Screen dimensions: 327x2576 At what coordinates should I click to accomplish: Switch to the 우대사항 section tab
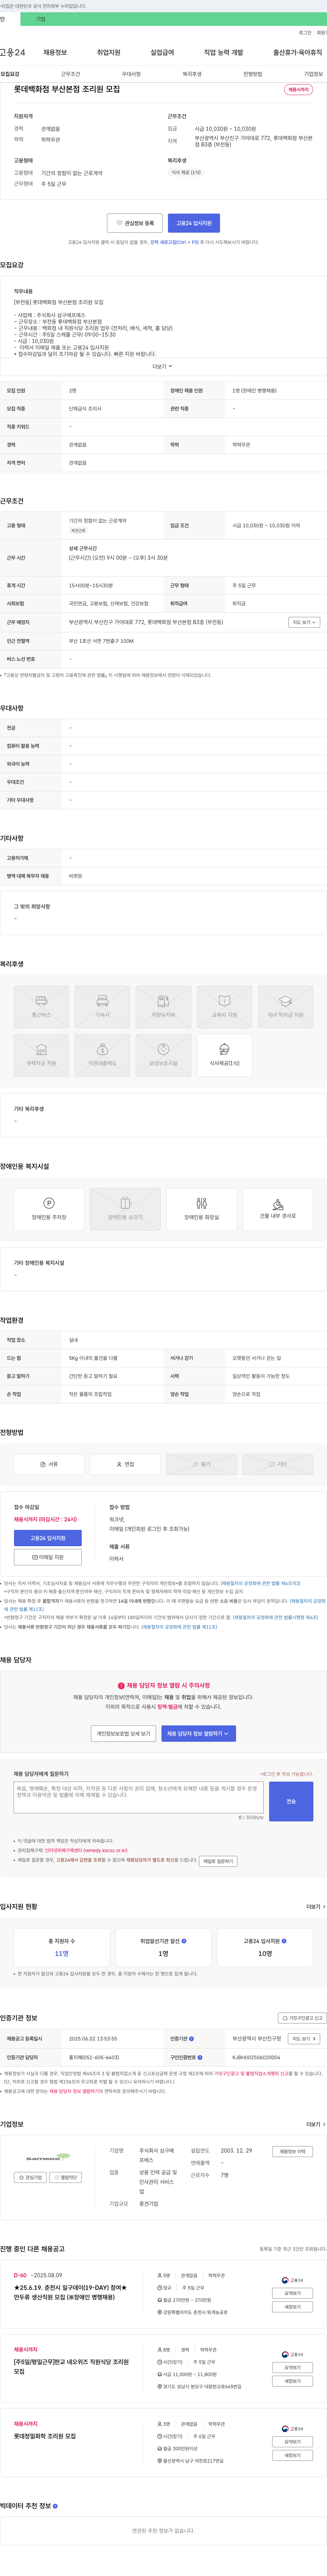click(131, 74)
